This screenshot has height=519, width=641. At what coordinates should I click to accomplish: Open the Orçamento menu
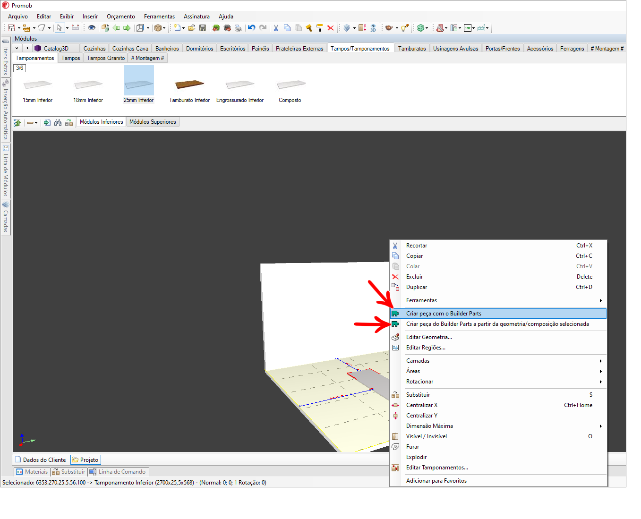(120, 17)
